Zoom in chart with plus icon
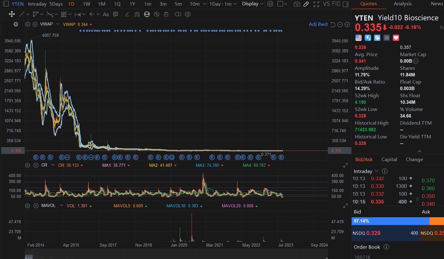The image size is (444, 259). coord(347,24)
